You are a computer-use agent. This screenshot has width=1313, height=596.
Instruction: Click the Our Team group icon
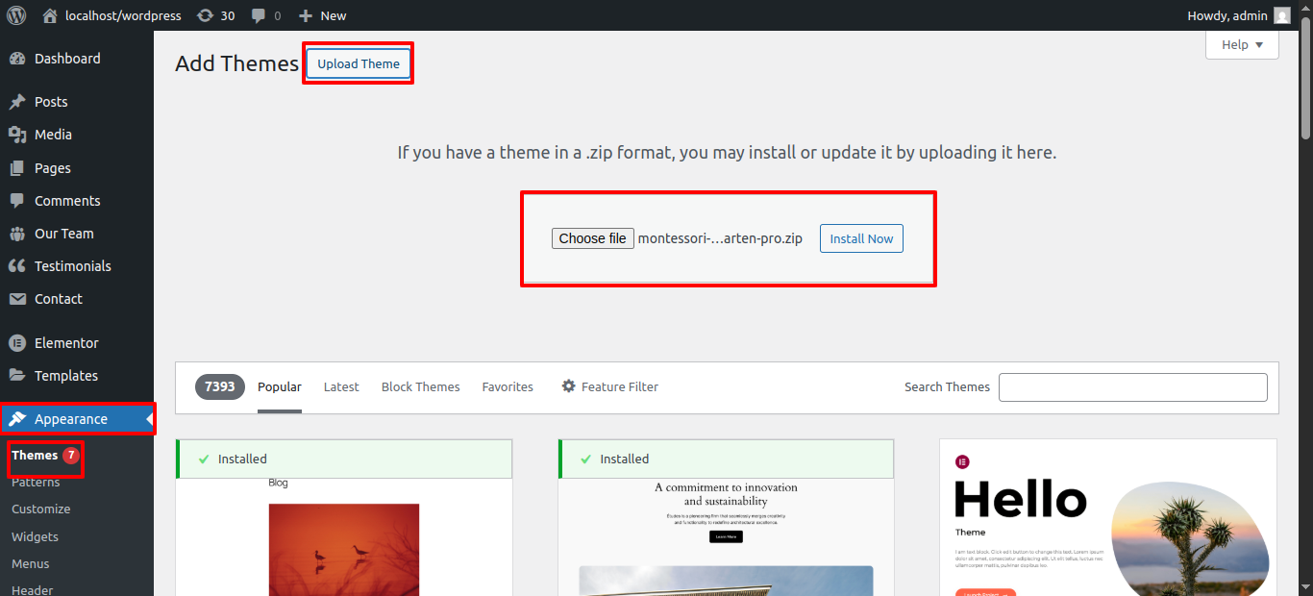pyautogui.click(x=17, y=234)
